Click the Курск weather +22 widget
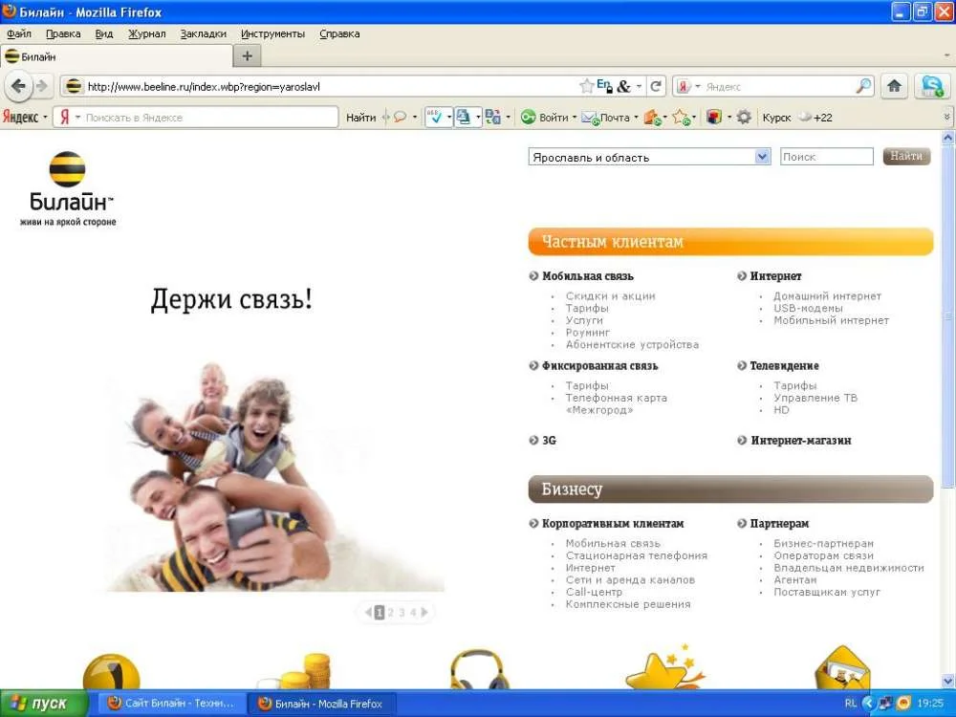The width and height of the screenshot is (956, 717). tap(797, 117)
